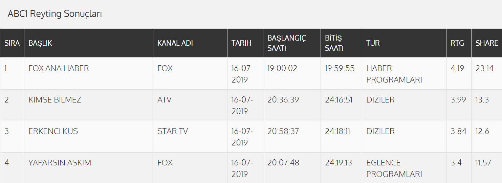Click the ATV channel name cell
The height and width of the screenshot is (183, 502).
(x=165, y=100)
